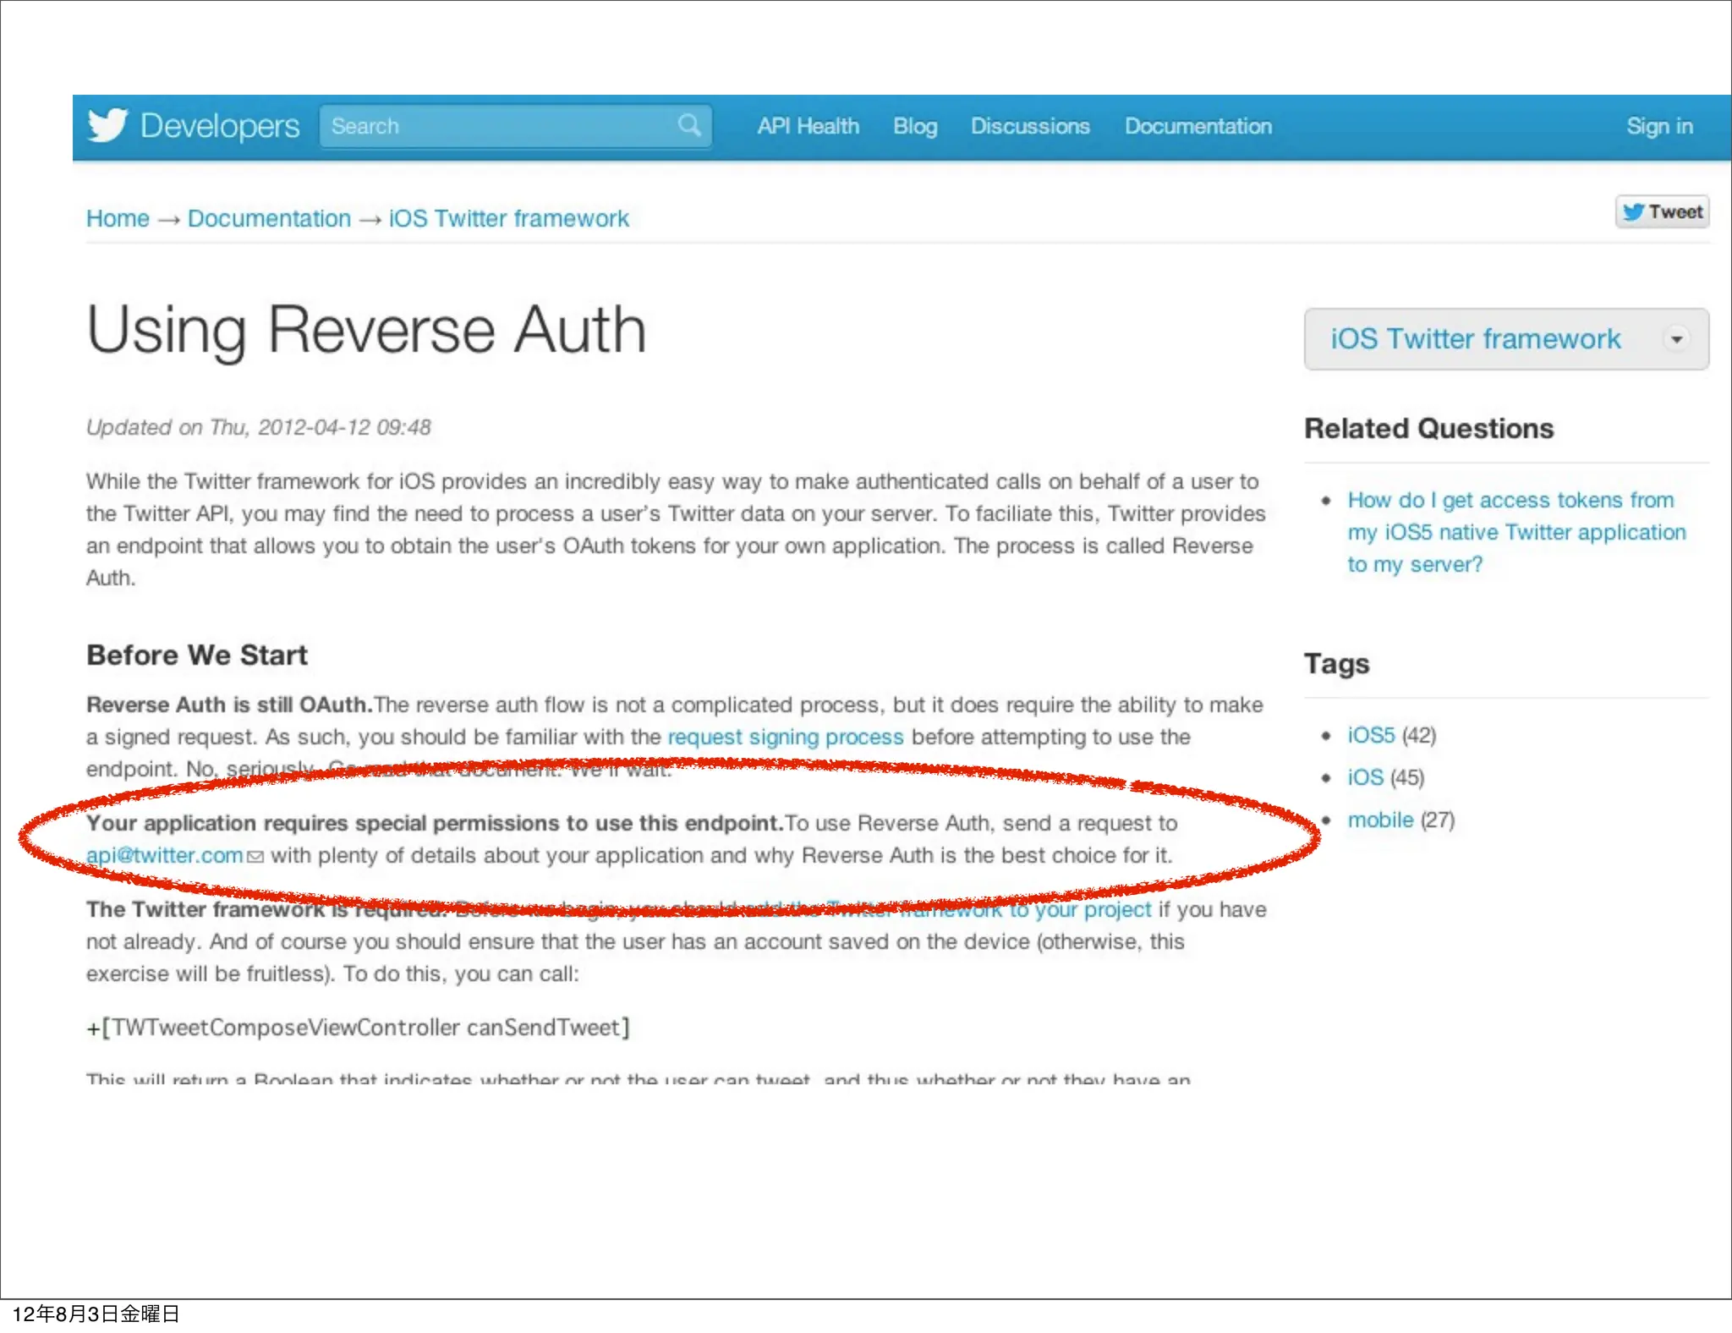Open iOS Twitter framework breadcrumb link
The width and height of the screenshot is (1732, 1333).
point(508,218)
